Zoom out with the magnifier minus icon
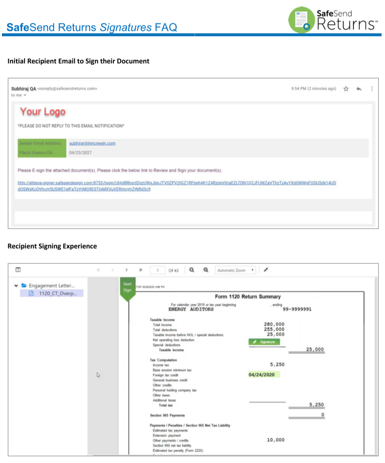This screenshot has height=463, width=385. click(x=192, y=270)
